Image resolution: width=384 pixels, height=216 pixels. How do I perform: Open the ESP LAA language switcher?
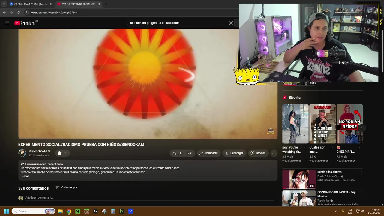[x=350, y=211]
